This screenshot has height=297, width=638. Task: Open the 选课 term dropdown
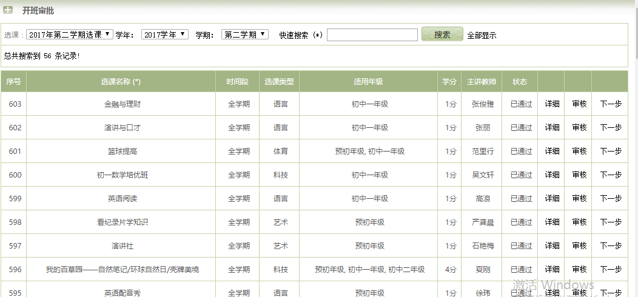[x=70, y=35]
